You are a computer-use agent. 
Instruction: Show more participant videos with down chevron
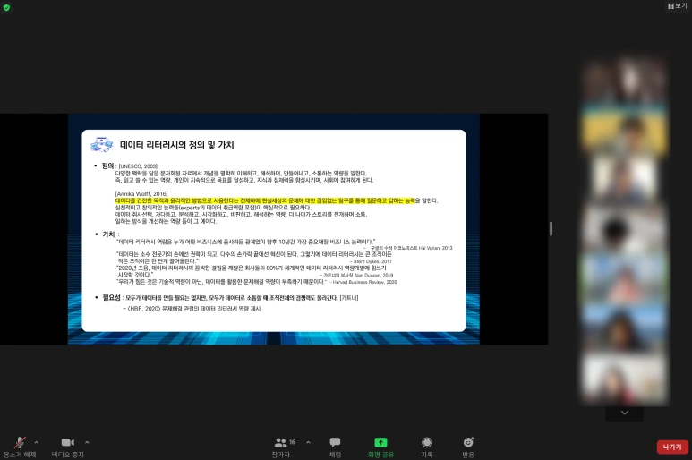coord(625,413)
